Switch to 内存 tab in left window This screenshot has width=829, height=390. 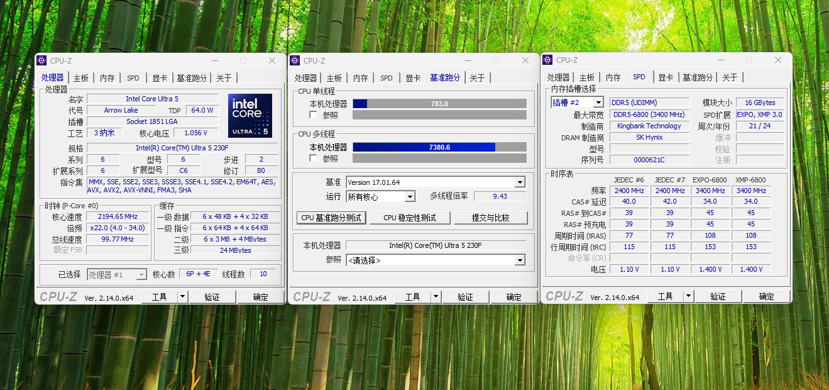[x=107, y=78]
